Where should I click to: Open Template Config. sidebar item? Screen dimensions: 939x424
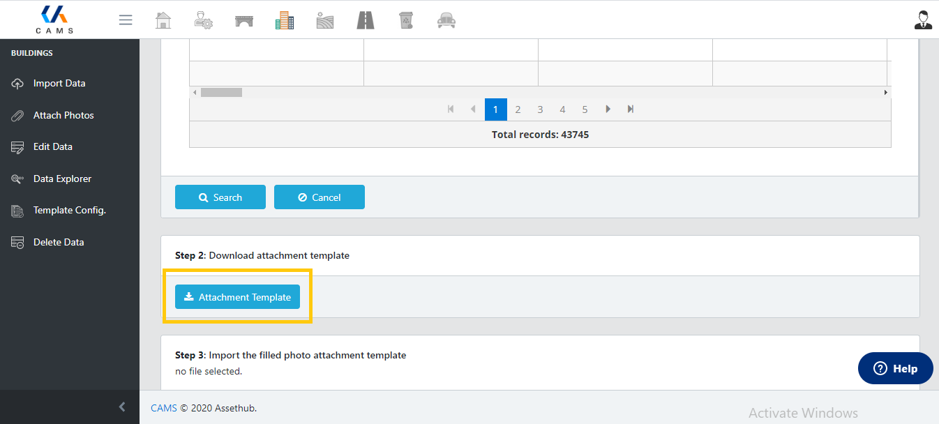tap(69, 210)
